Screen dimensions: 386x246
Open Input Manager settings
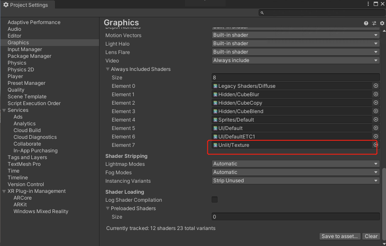click(x=25, y=49)
